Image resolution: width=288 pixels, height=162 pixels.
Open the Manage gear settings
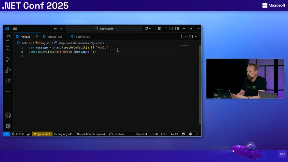click(x=8, y=126)
